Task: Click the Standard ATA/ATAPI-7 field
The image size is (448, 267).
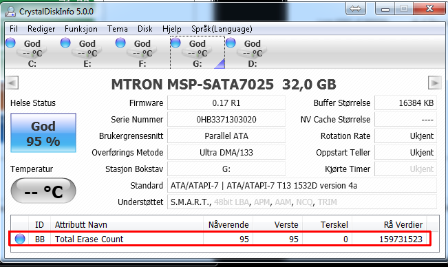Action: tap(302, 186)
